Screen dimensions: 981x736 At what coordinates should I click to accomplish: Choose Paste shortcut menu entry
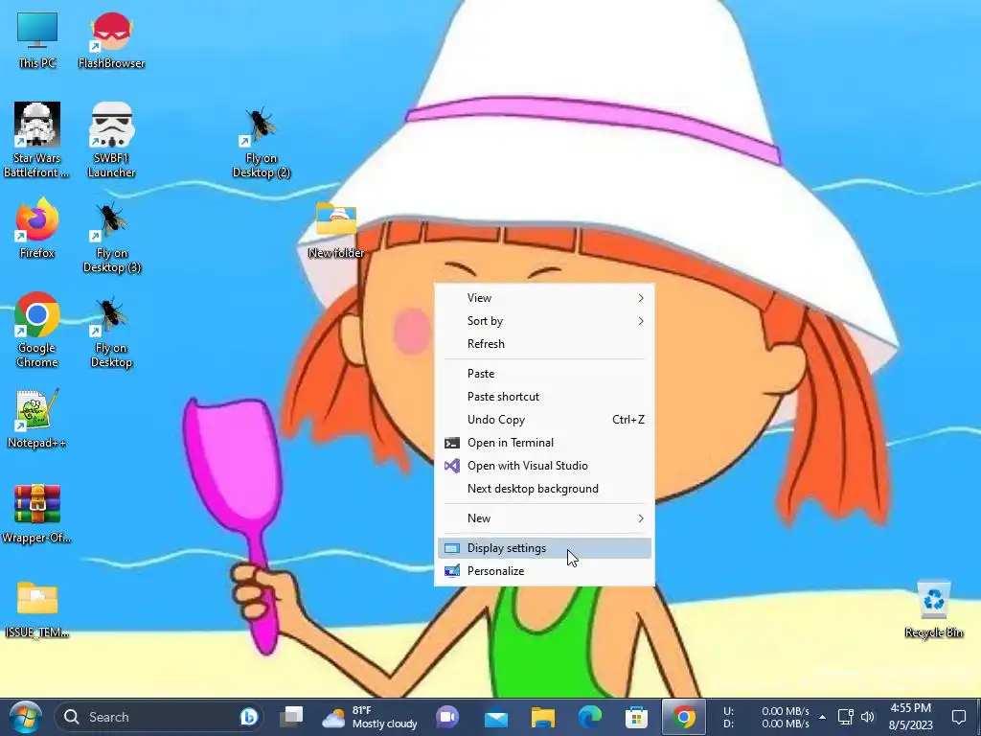pos(544,397)
